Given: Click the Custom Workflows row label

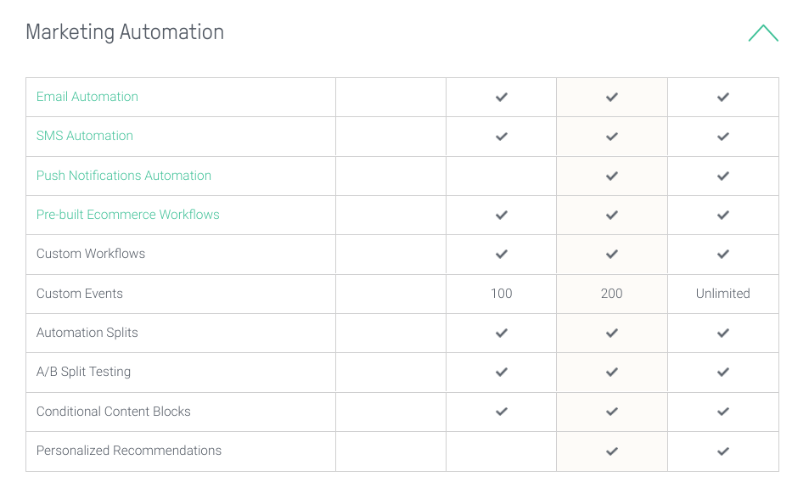Looking at the screenshot, I should coord(91,254).
